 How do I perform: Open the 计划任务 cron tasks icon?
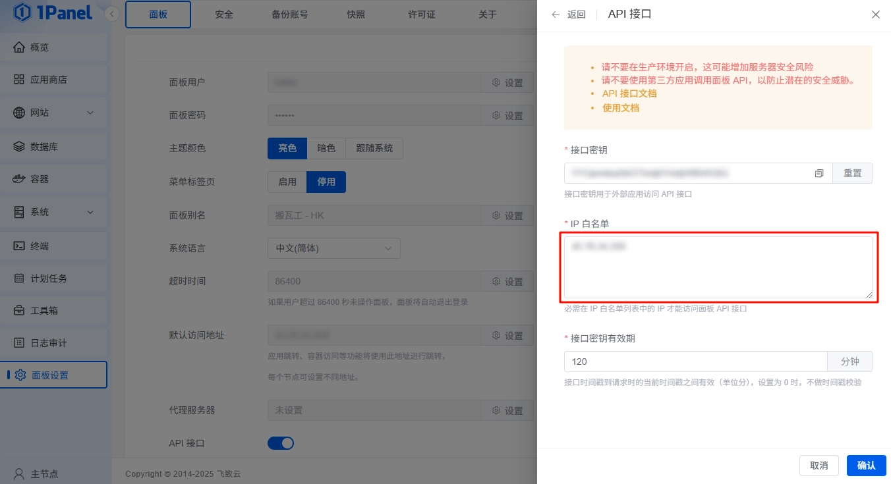19,278
